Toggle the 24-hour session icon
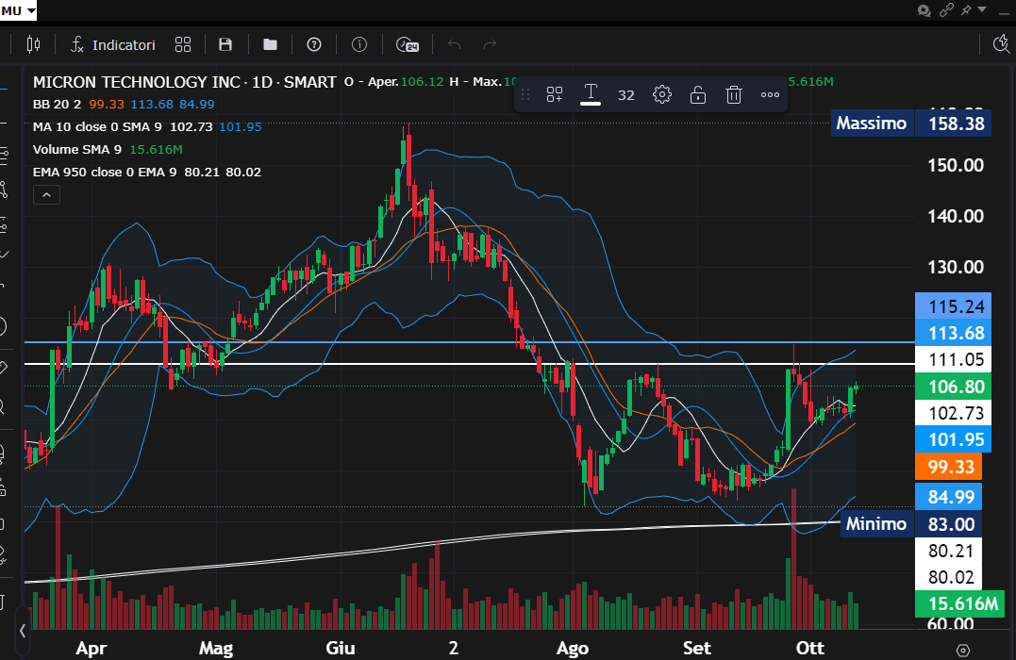This screenshot has width=1016, height=660. click(x=407, y=44)
